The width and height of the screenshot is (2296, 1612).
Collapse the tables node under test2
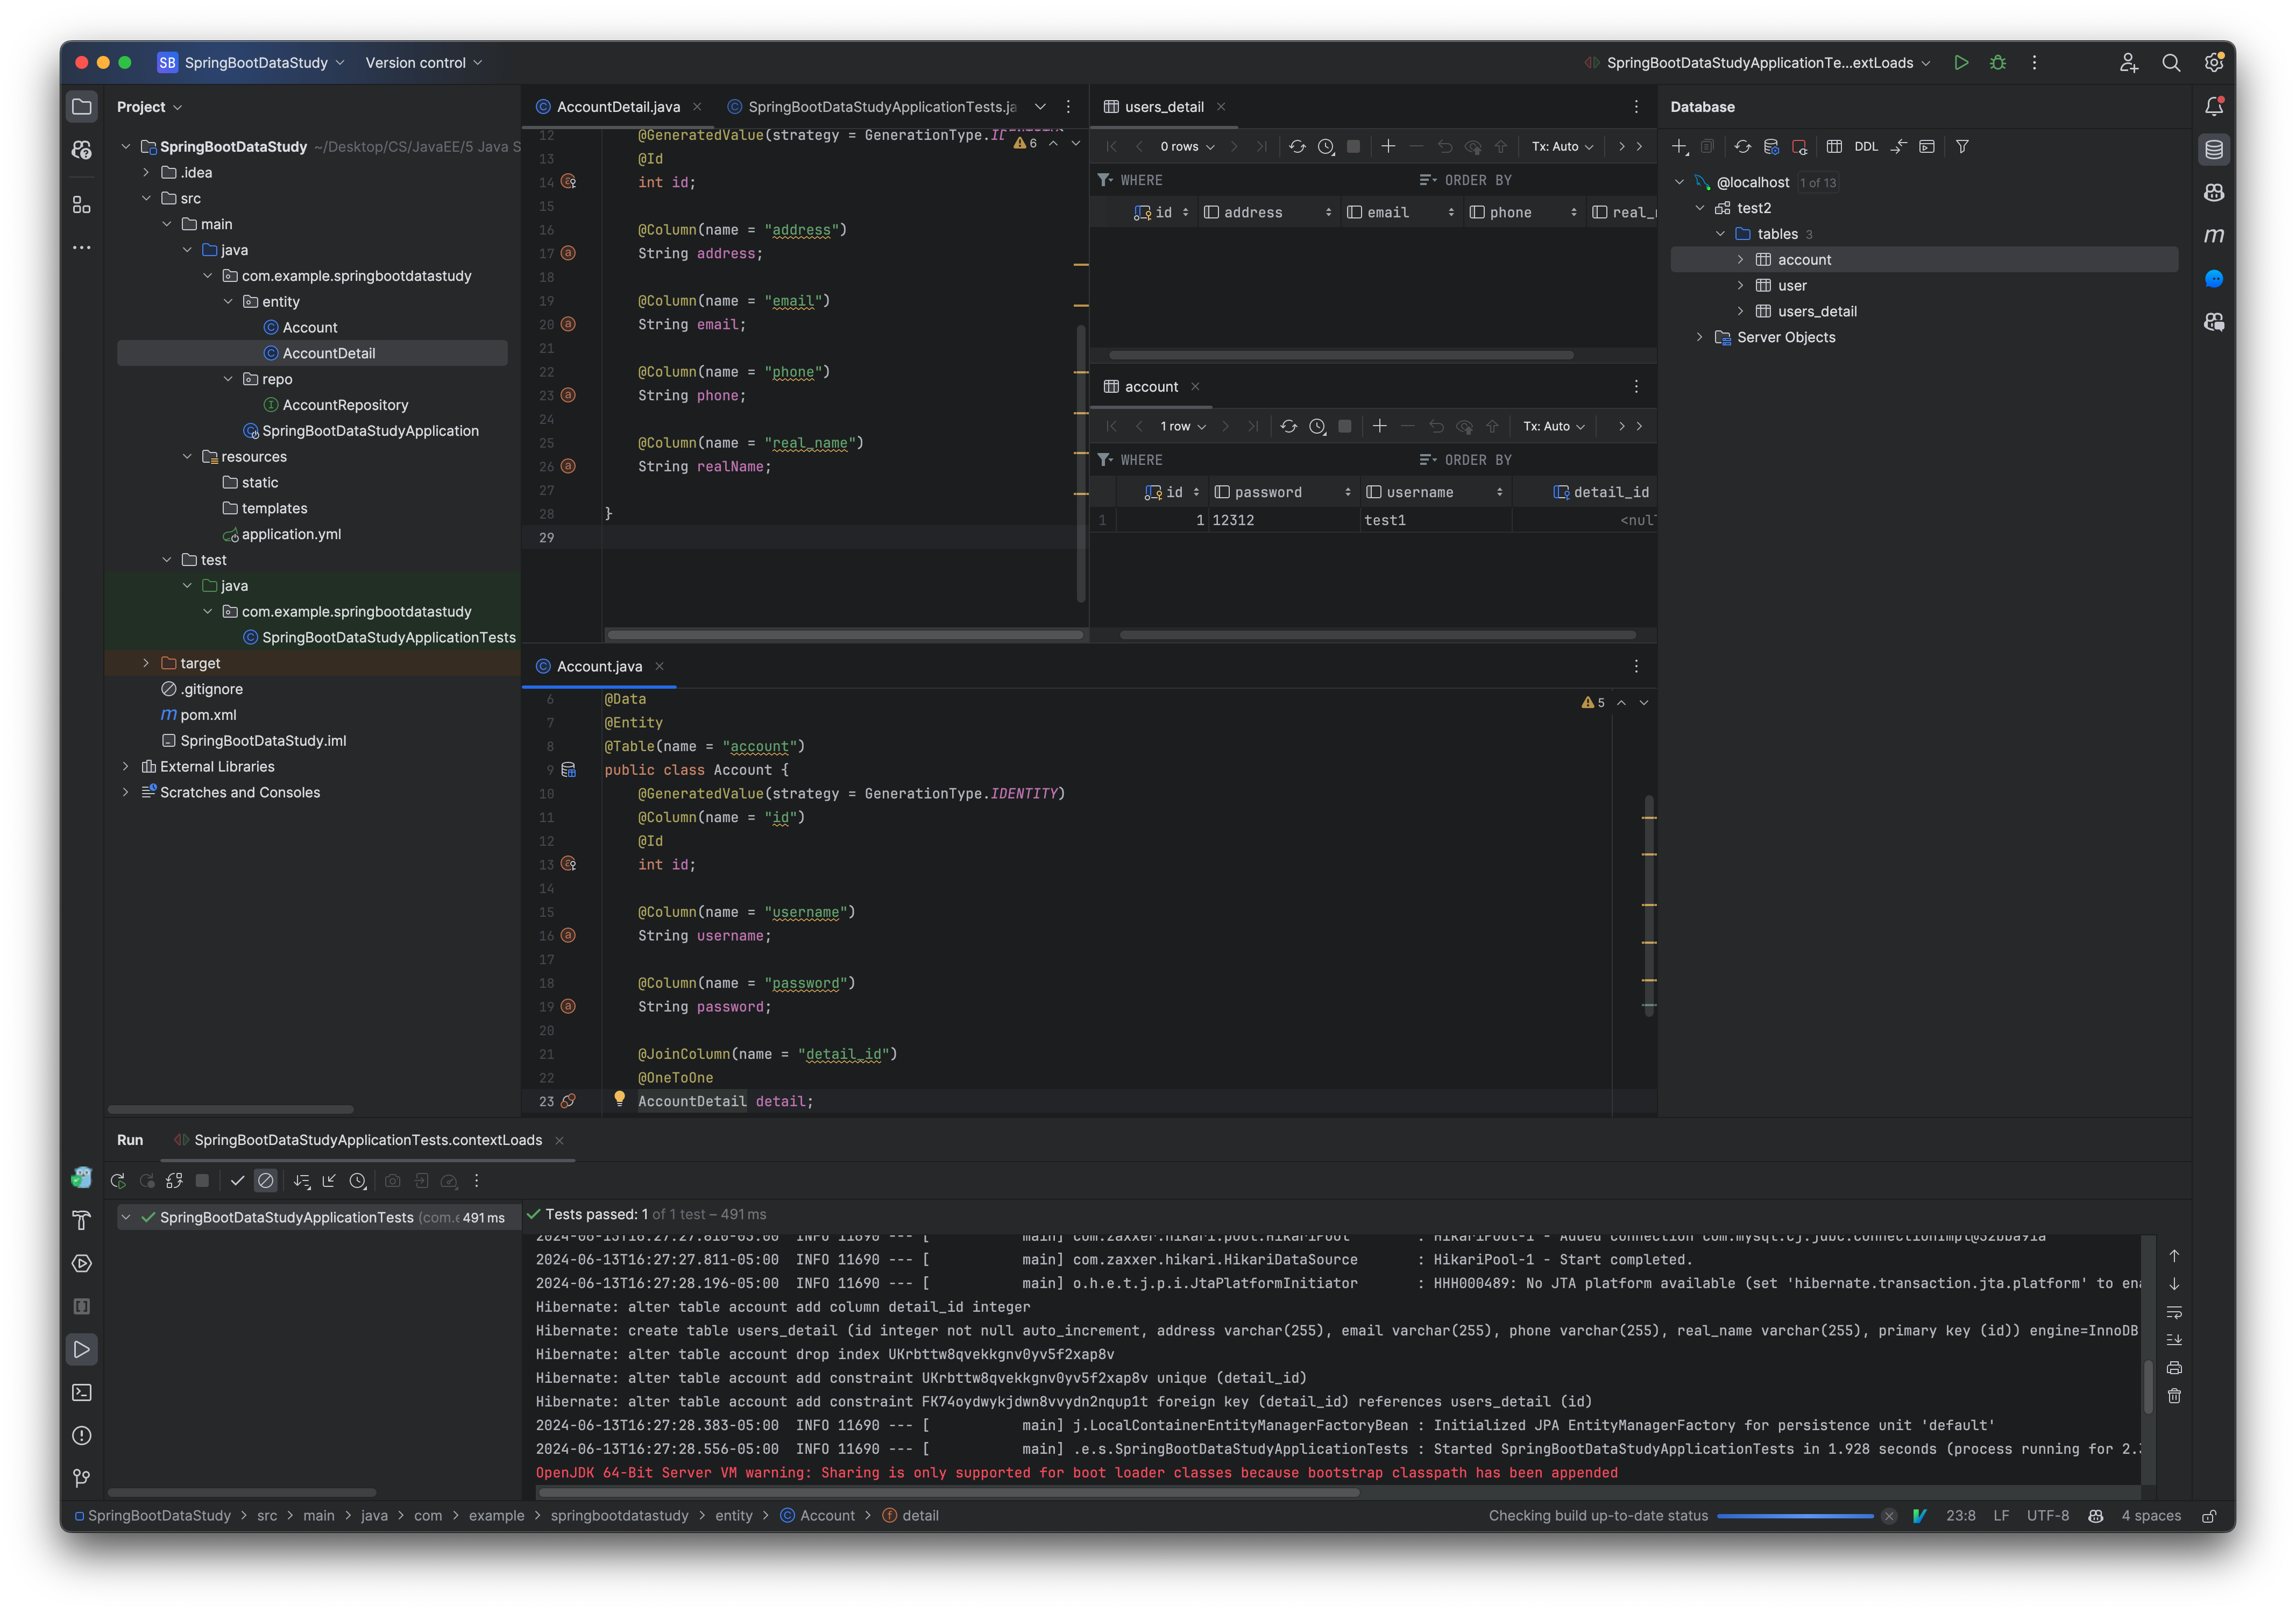tap(1720, 233)
